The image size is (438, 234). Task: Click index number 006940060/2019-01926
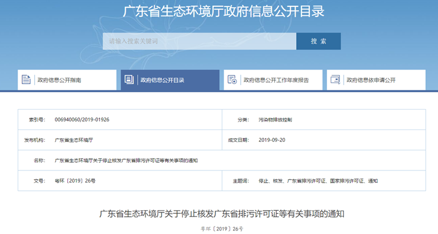coord(82,119)
